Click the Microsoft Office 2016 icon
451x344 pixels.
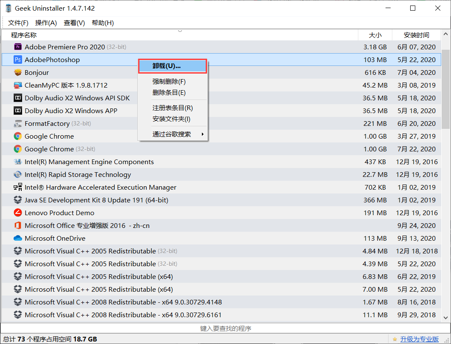[x=18, y=225]
